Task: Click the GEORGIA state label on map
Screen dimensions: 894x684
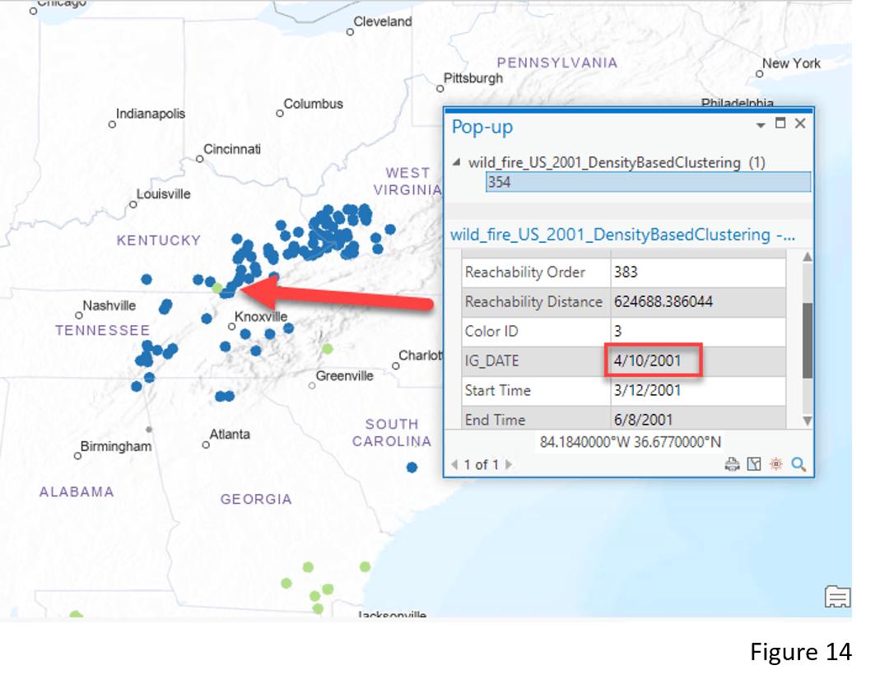Action: pos(256,500)
